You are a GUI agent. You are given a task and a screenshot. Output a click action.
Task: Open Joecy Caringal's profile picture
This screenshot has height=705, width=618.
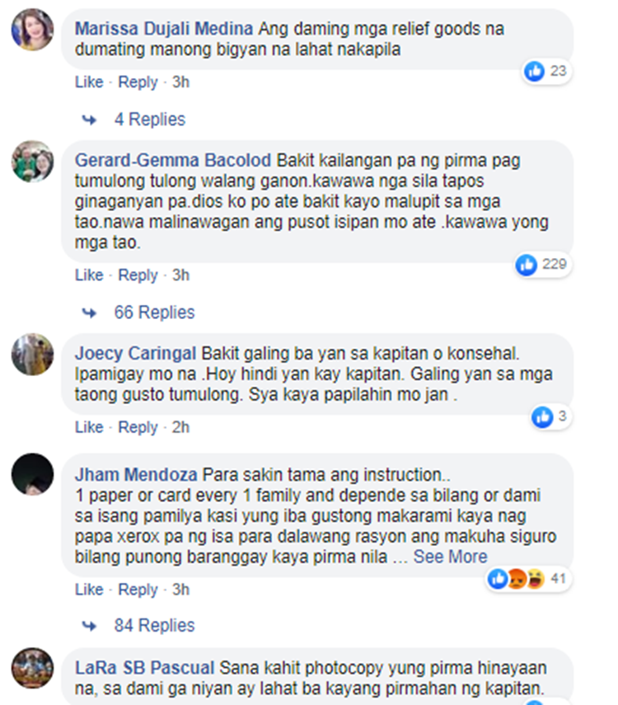point(32,355)
